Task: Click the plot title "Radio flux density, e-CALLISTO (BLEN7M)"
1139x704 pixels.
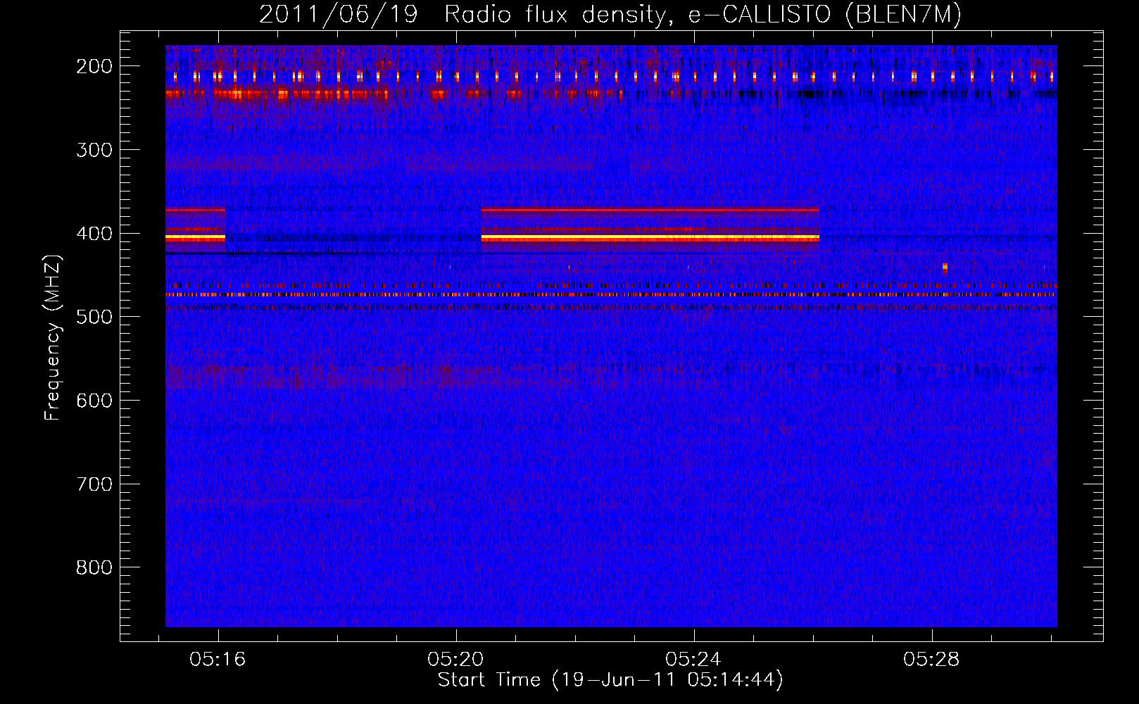Action: click(702, 15)
